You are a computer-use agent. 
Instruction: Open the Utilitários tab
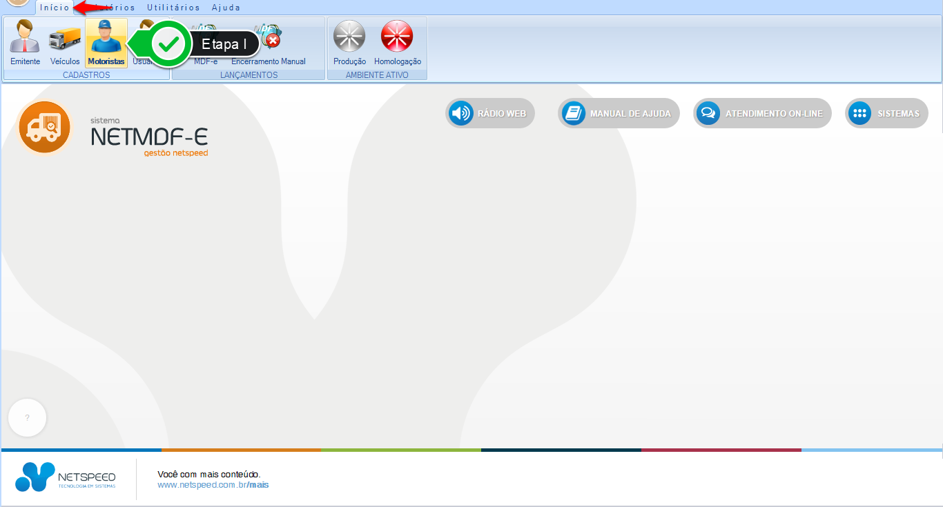[173, 8]
